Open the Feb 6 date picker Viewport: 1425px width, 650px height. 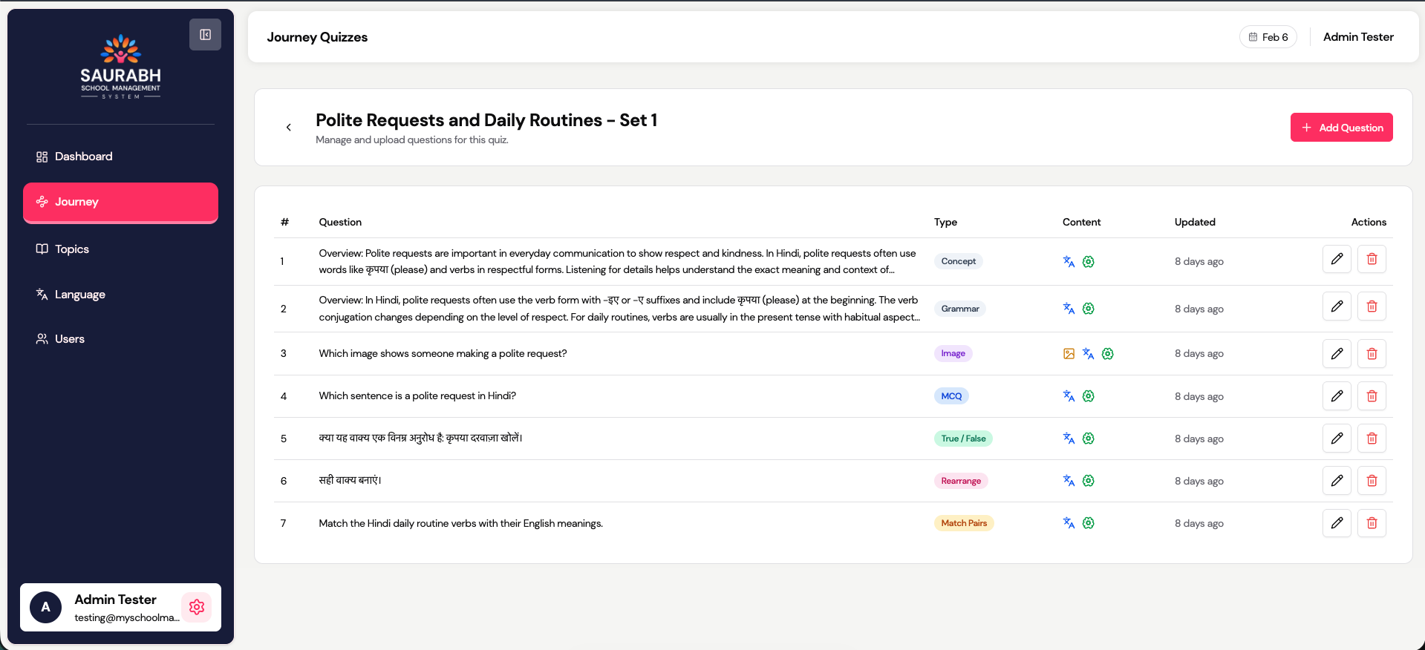tap(1268, 37)
